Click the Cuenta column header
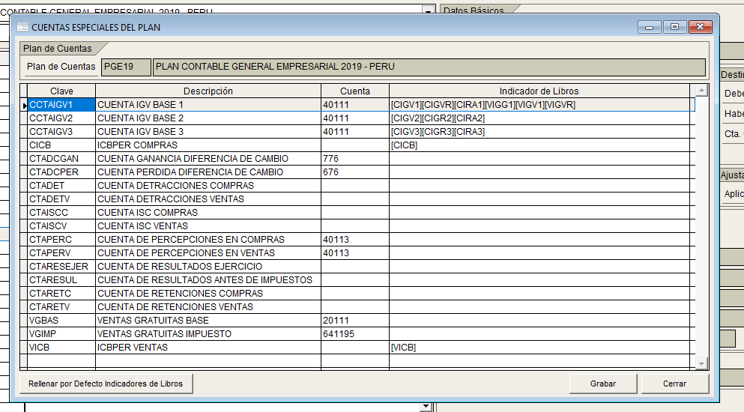 [355, 91]
